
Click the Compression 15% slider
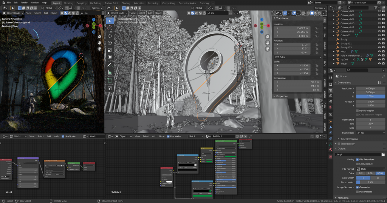370,182
